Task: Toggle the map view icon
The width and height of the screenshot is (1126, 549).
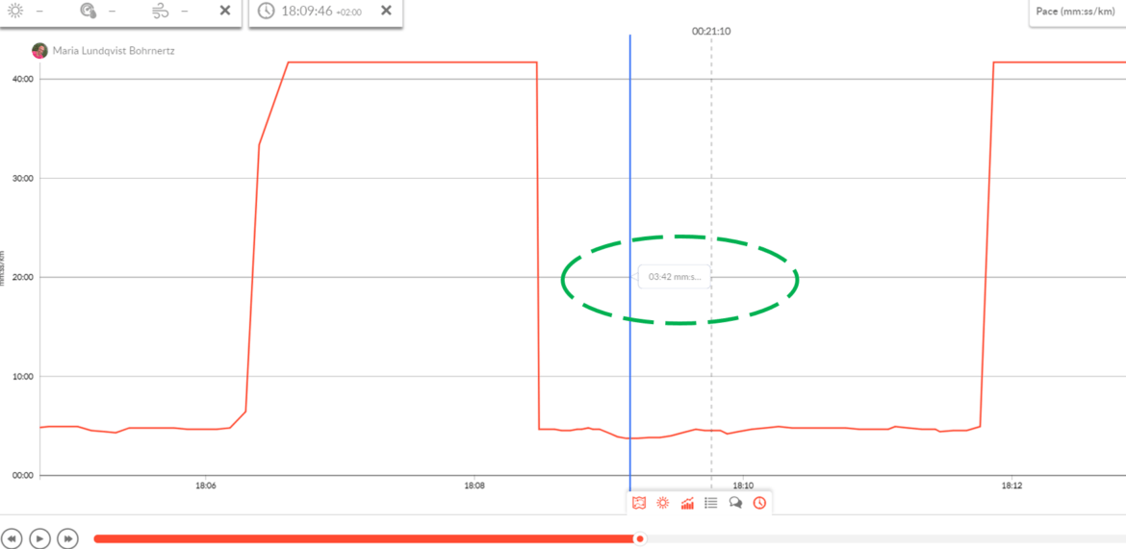Action: point(638,503)
